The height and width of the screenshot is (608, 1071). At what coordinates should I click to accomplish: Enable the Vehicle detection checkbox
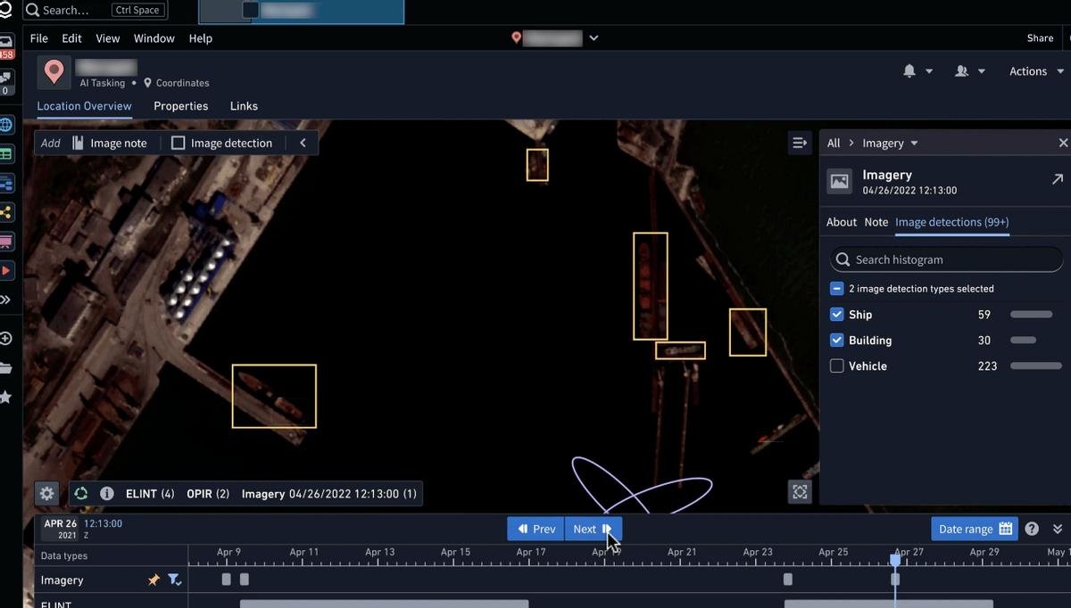pyautogui.click(x=836, y=366)
